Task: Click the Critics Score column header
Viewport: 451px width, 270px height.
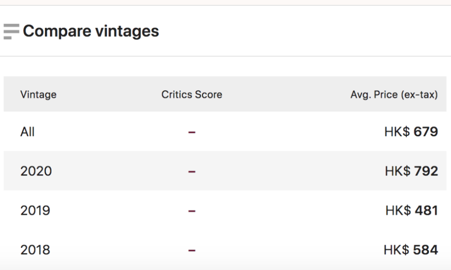Action: 192,95
